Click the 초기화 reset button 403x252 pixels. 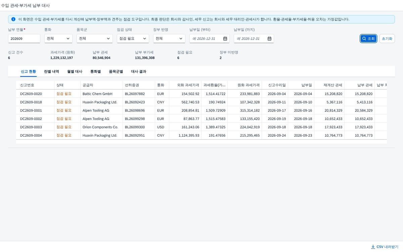(387, 39)
